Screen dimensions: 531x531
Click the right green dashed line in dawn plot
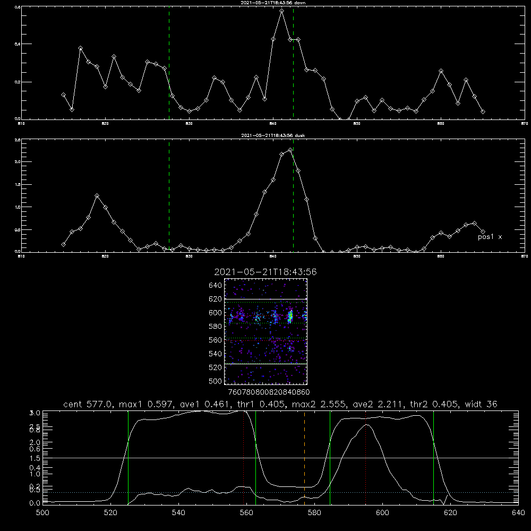click(293, 64)
